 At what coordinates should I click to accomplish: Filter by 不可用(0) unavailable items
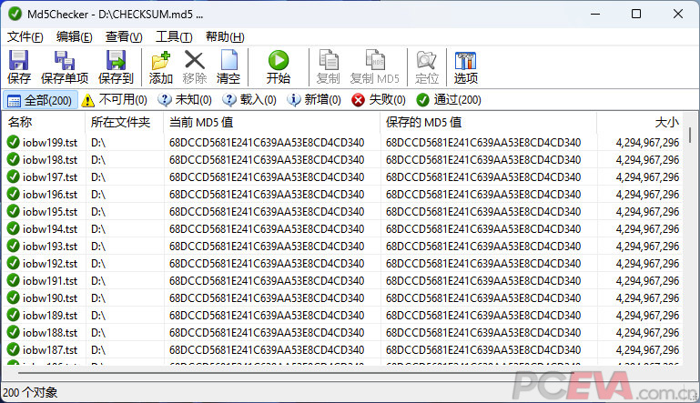[115, 100]
